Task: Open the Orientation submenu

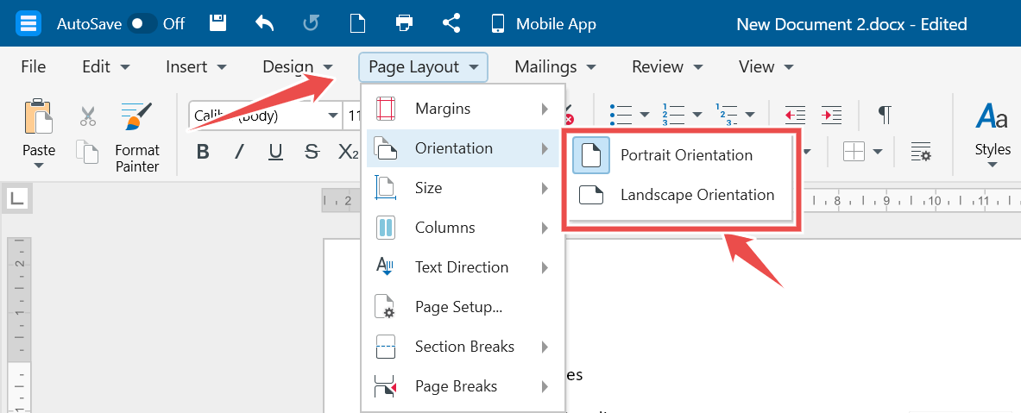Action: [463, 148]
